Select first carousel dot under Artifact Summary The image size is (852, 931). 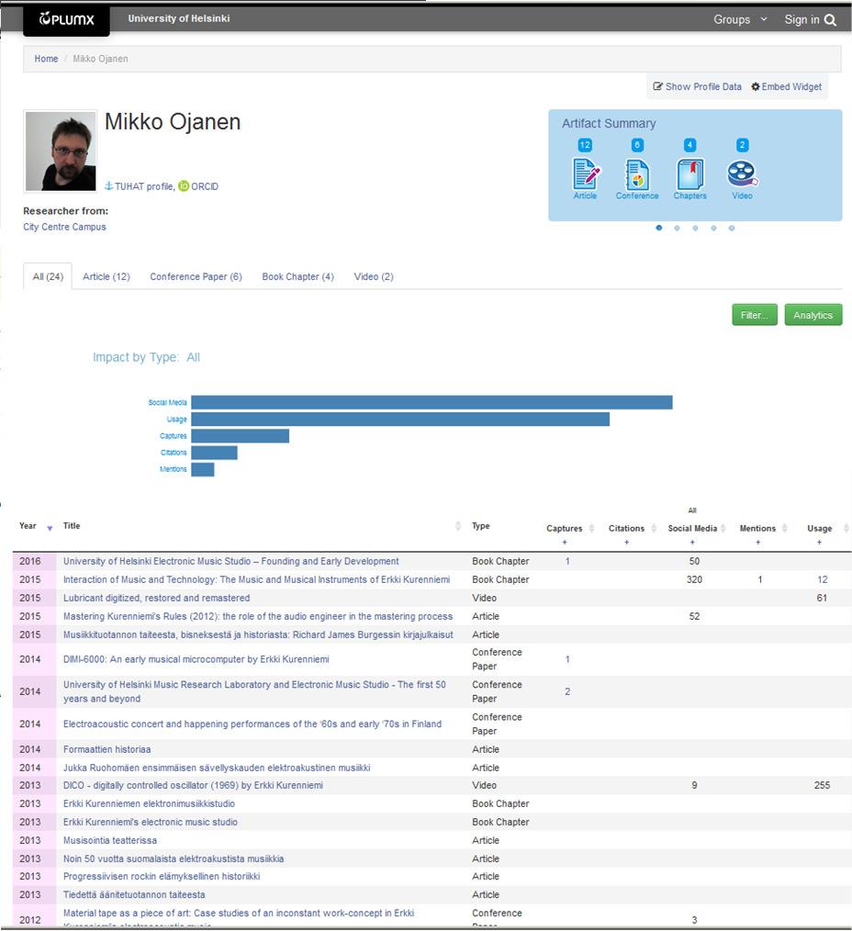click(x=659, y=228)
